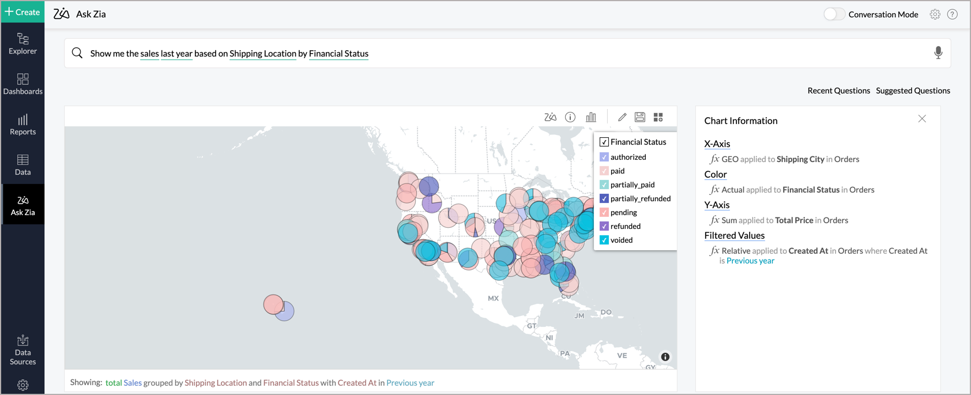Click the Recent Questions link
The height and width of the screenshot is (395, 971).
coord(838,91)
